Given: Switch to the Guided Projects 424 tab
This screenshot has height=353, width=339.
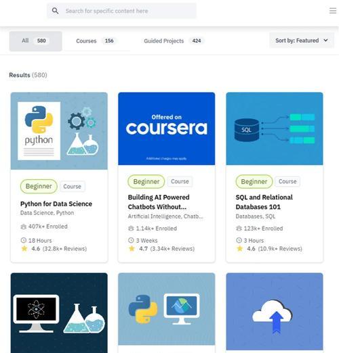Looking at the screenshot, I should tap(174, 41).
